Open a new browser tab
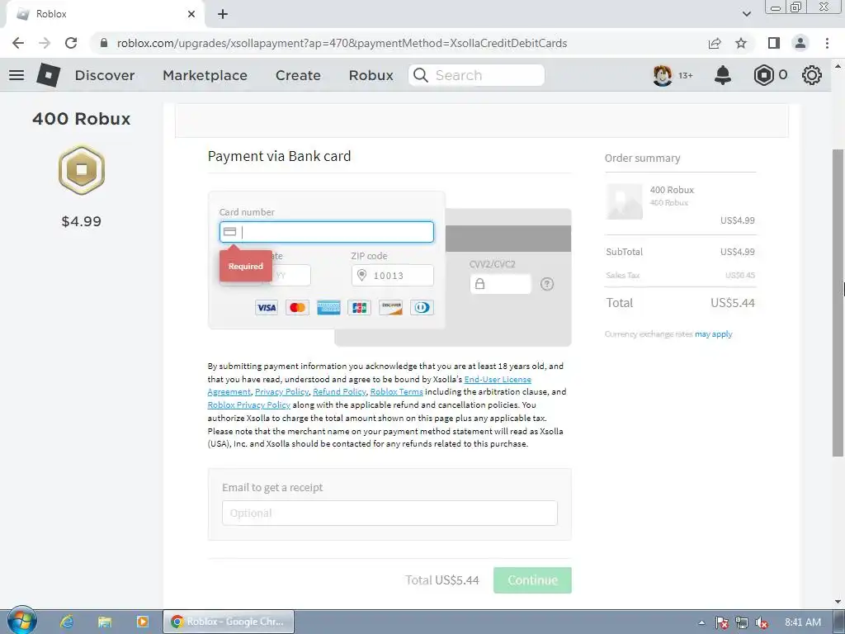The width and height of the screenshot is (845, 634). pyautogui.click(x=223, y=14)
